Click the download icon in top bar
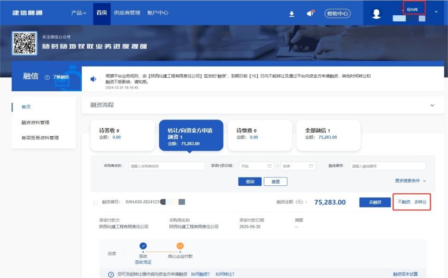 pos(292,14)
